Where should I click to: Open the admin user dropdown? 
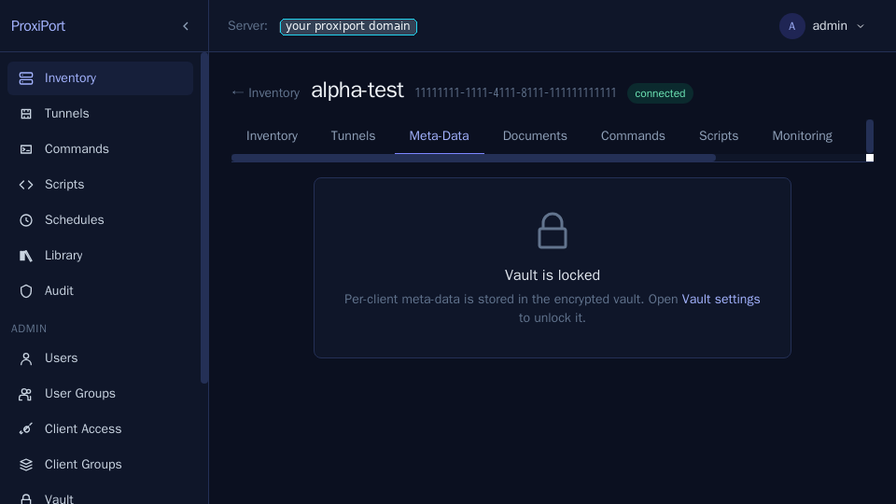(x=823, y=26)
